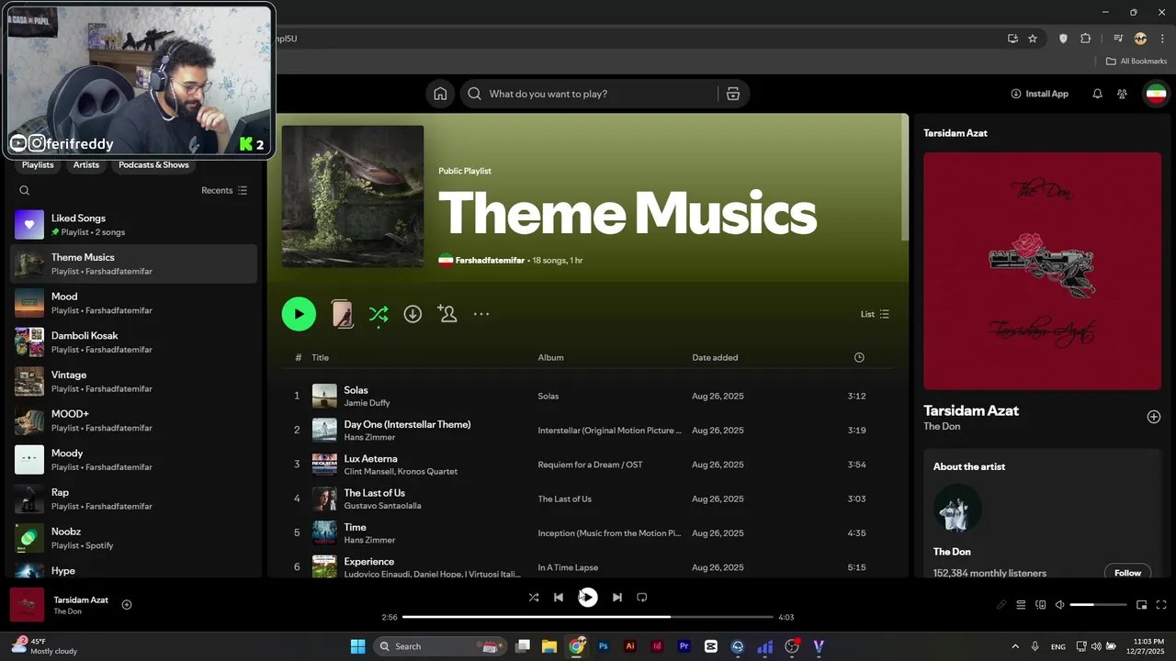Open the Damboli Kosak playlist
Image resolution: width=1176 pixels, height=661 pixels.
point(133,342)
